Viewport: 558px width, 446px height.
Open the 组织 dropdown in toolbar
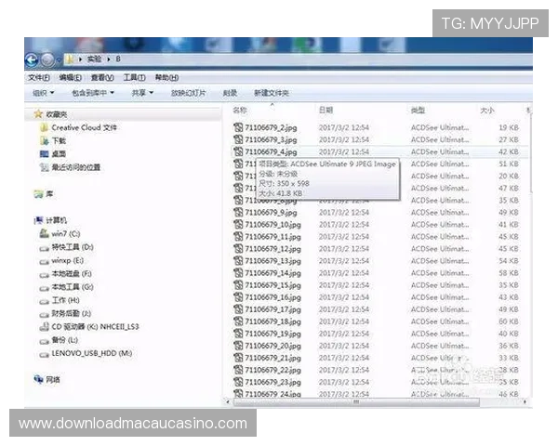point(43,93)
